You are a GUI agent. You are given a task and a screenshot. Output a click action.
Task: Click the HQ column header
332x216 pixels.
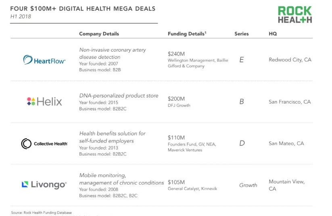(273, 34)
